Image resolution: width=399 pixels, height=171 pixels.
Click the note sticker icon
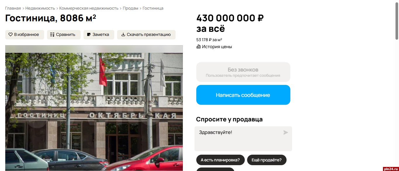(x=89, y=35)
